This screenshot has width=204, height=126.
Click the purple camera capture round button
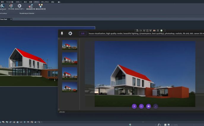click(149, 106)
